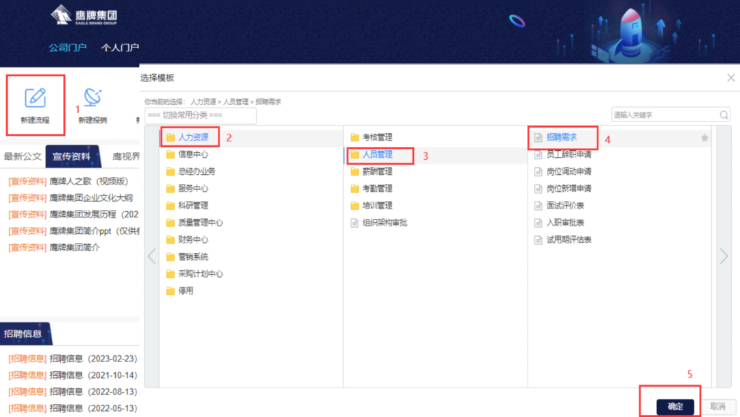Open the 薪酬管理 folder
This screenshot has width=740, height=417.
coord(371,171)
